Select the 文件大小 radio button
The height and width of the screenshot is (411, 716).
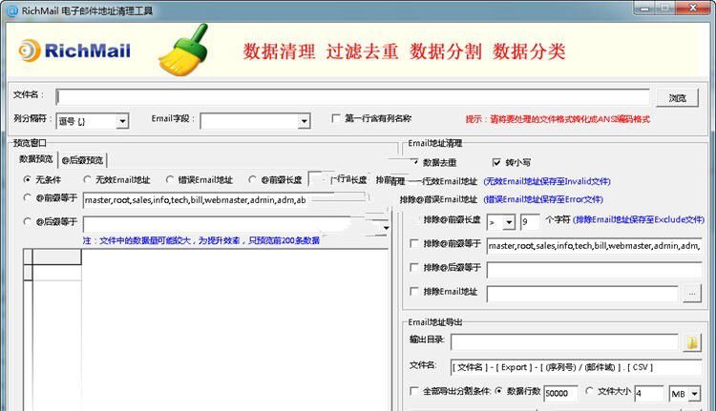coord(590,391)
